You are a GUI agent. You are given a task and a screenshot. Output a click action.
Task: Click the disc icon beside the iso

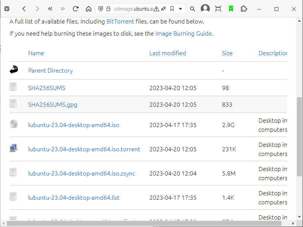pos(14,124)
